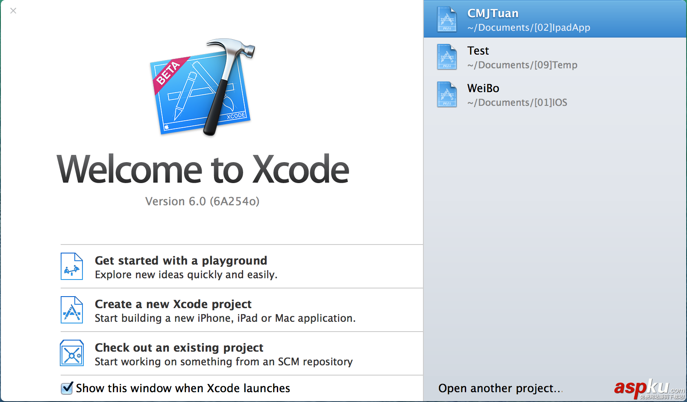The height and width of the screenshot is (402, 687).
Task: Click the Test project file icon
Action: (447, 57)
